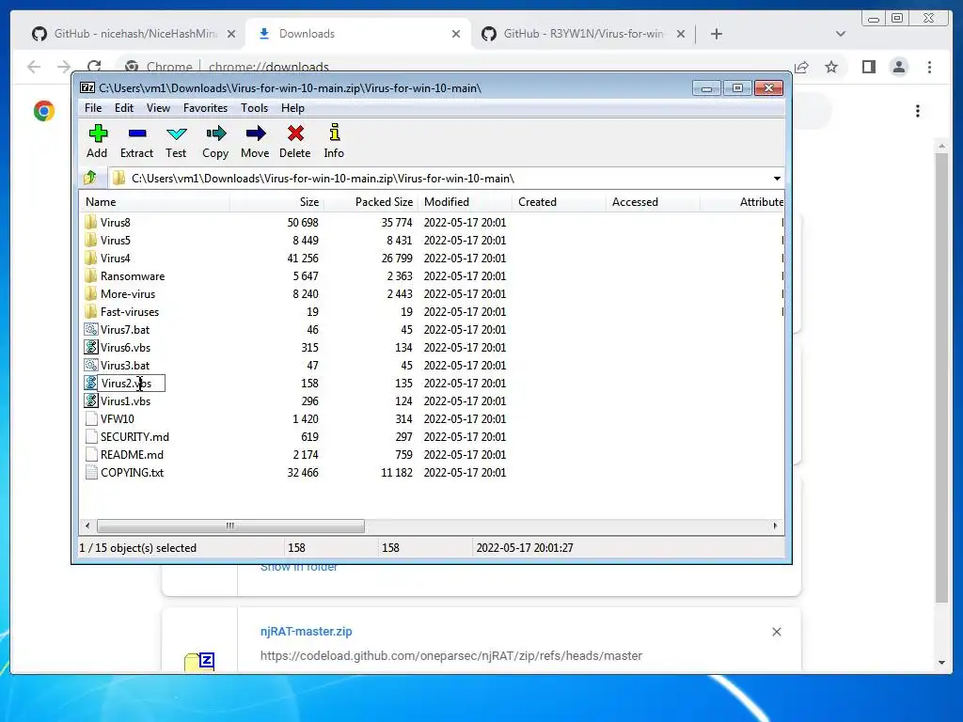963x722 pixels.
Task: Open the Edit menu in 7-Zip
Action: pyautogui.click(x=124, y=108)
